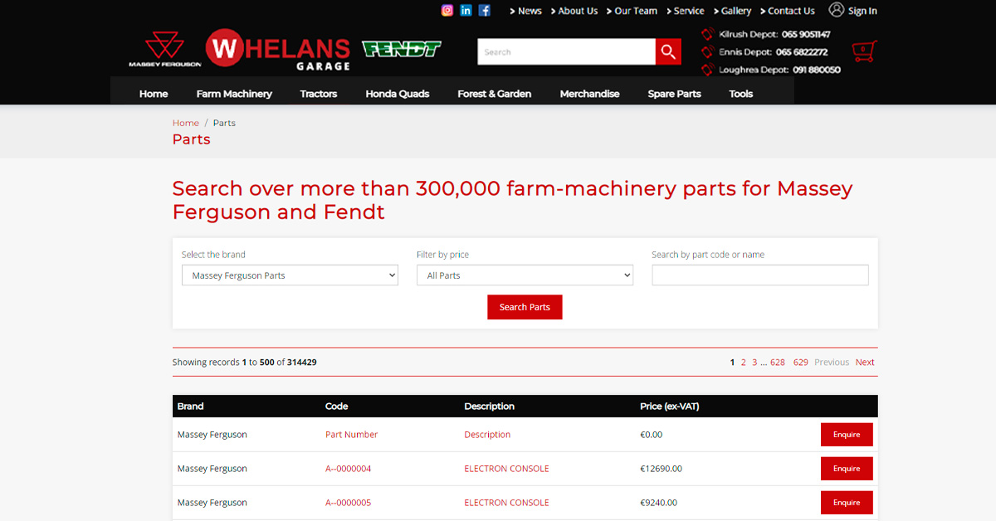
Task: Click the red magnifier search button
Action: tap(668, 51)
